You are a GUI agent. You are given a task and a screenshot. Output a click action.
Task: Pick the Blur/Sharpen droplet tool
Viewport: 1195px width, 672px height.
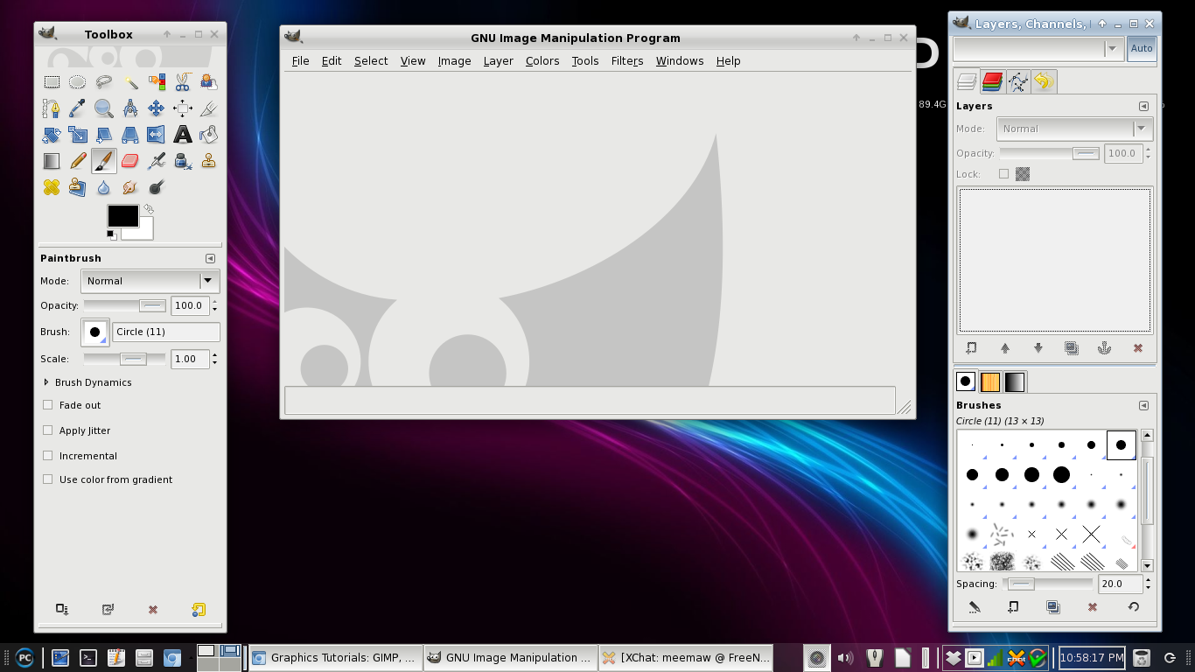[x=104, y=187]
